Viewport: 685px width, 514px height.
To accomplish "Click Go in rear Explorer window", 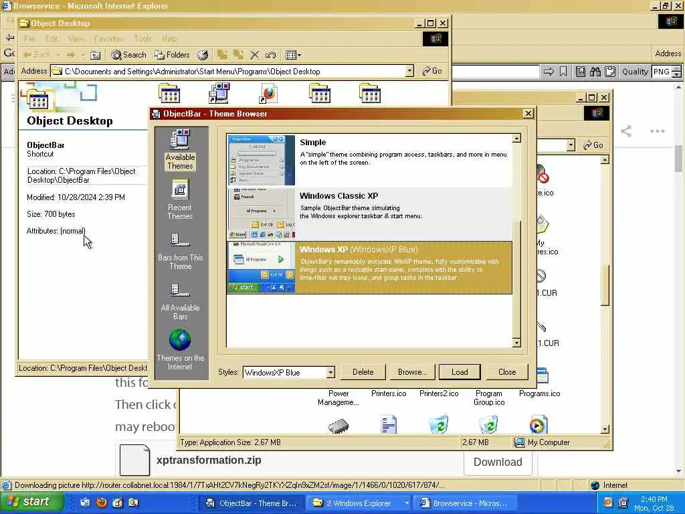I will click(593, 145).
